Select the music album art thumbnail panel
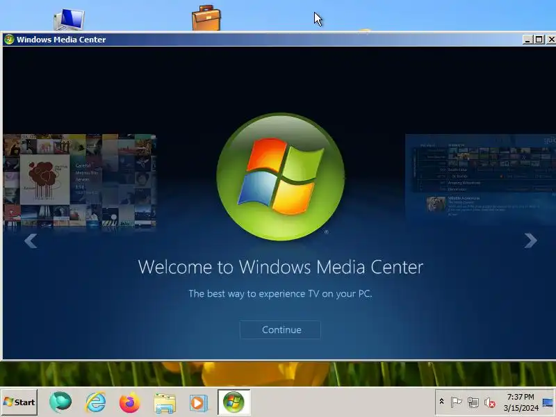Screen dimensions: 556x417 pos(79,181)
